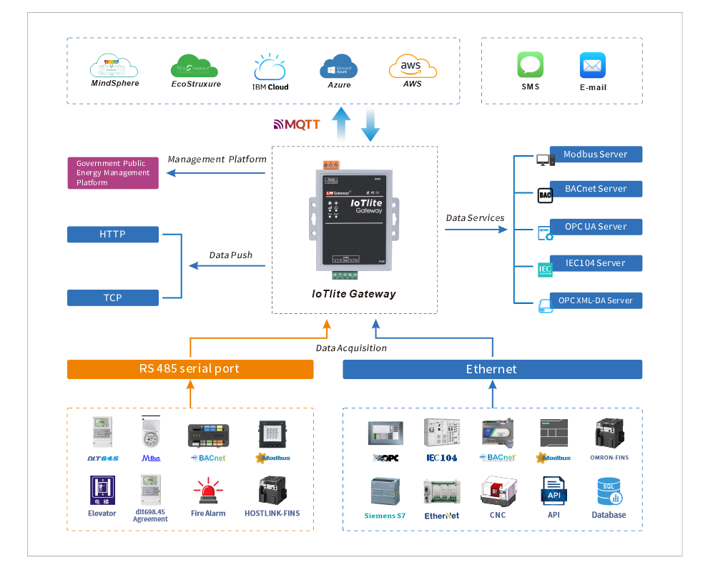Image resolution: width=713 pixels, height=570 pixels.
Task: Click the SQL Database icon
Action: (609, 491)
